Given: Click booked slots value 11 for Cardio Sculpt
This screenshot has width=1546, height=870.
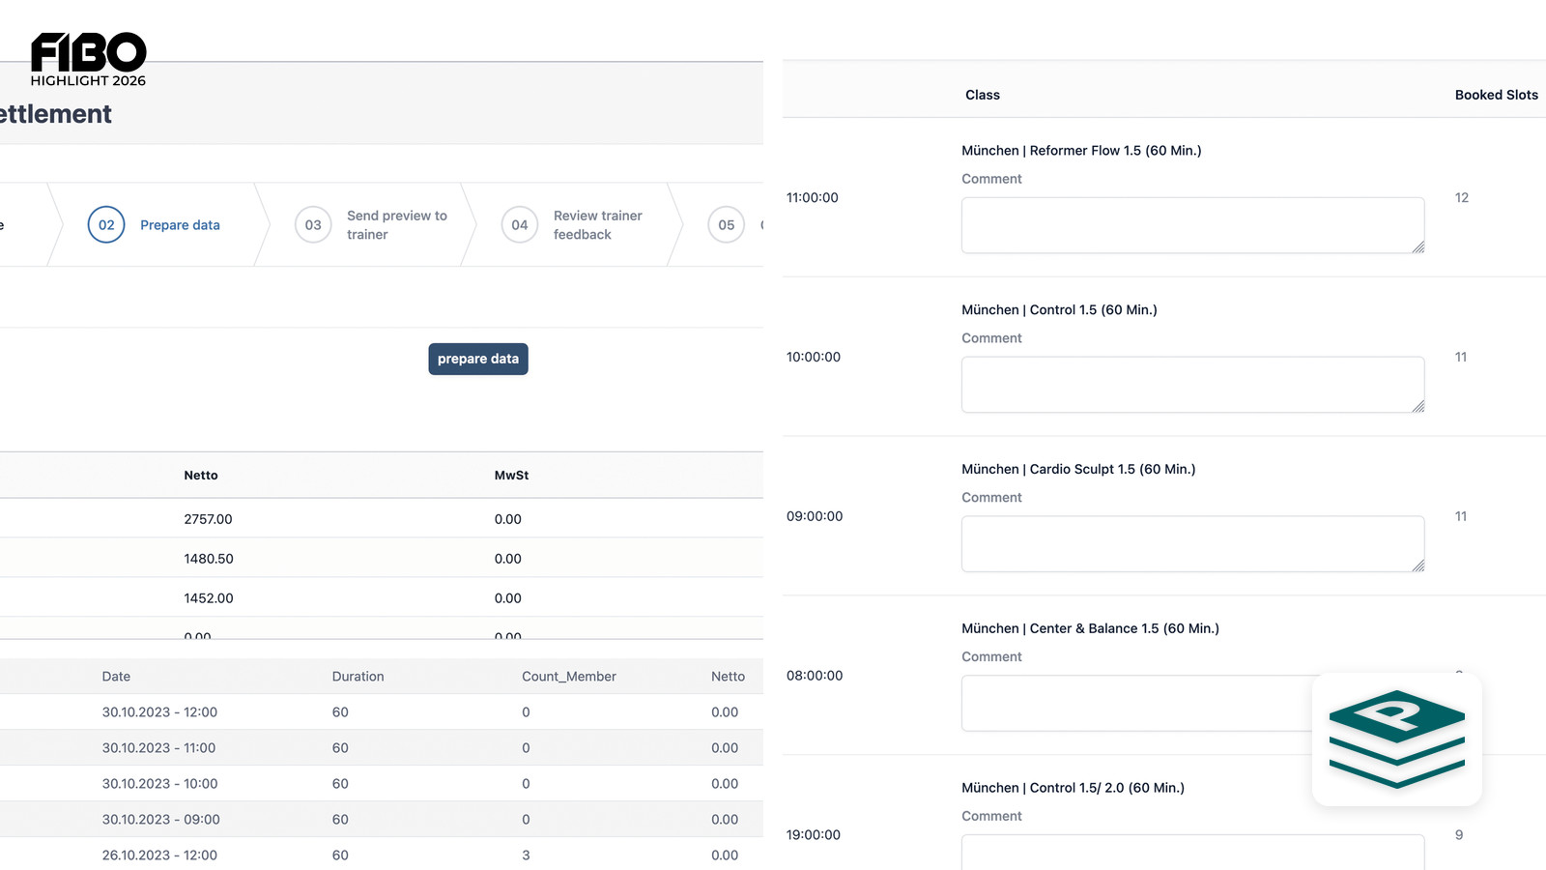Looking at the screenshot, I should 1461,517.
